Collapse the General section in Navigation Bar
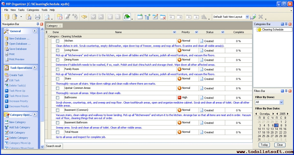Viewport: 294px width, 155px height. tap(35, 31)
